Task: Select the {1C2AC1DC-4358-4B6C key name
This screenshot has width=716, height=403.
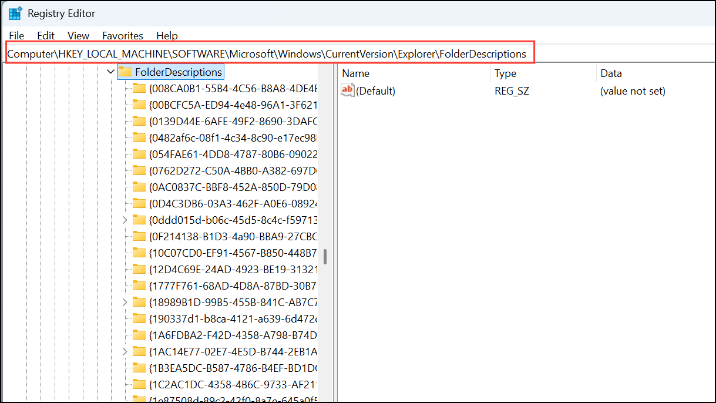Action: coord(233,385)
